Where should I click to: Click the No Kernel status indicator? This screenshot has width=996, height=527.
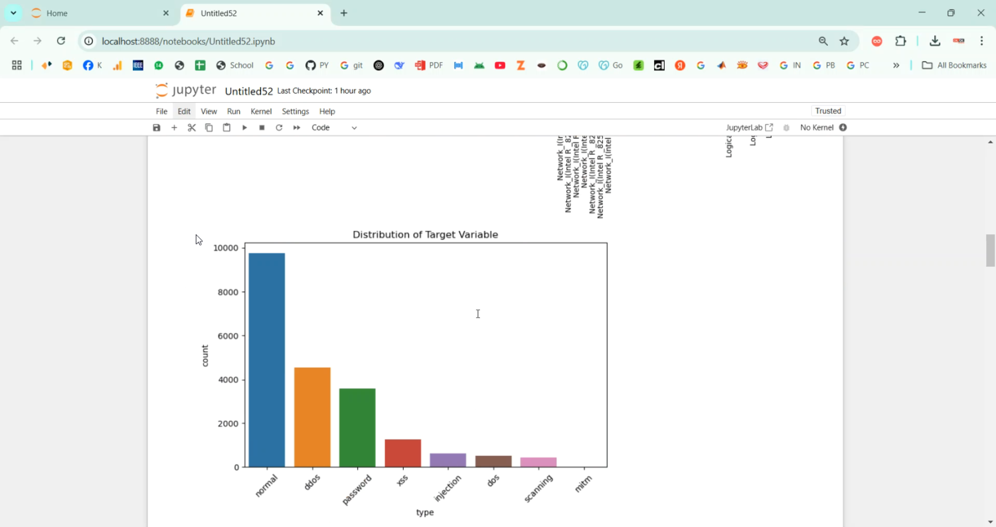point(823,127)
